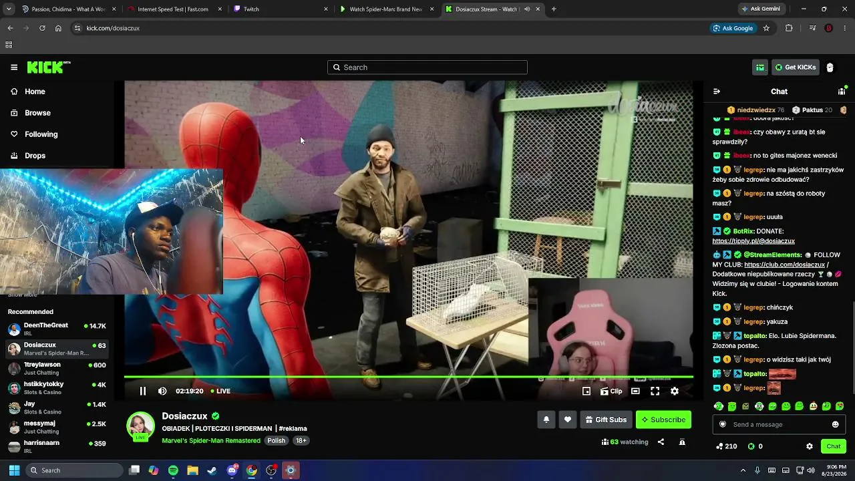Open the green shop icon beside Get KICKs

(x=760, y=67)
